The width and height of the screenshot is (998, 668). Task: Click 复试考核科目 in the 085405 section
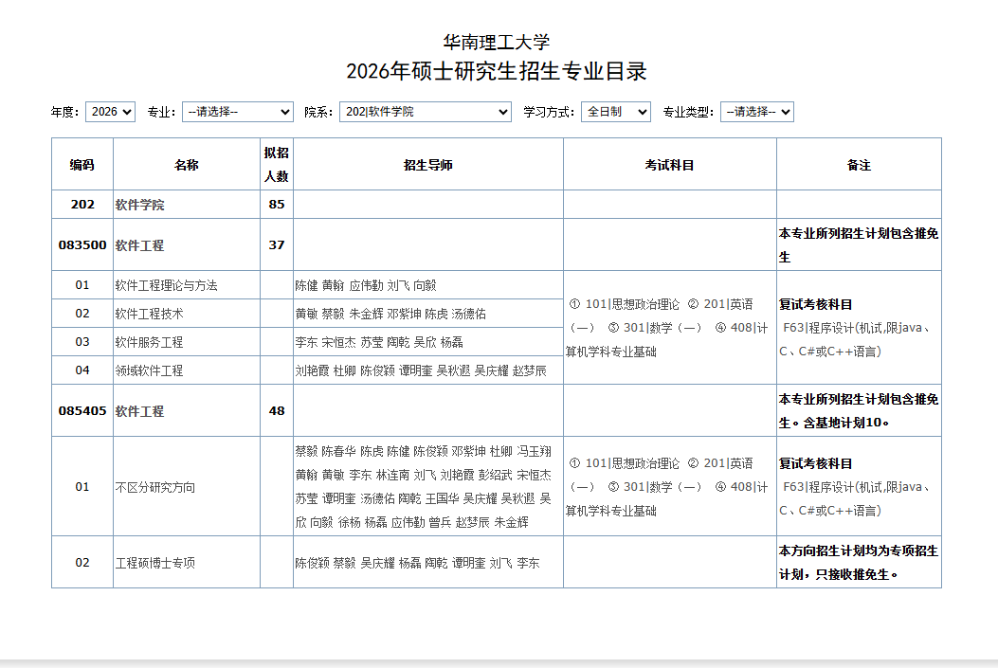pyautogui.click(x=815, y=463)
